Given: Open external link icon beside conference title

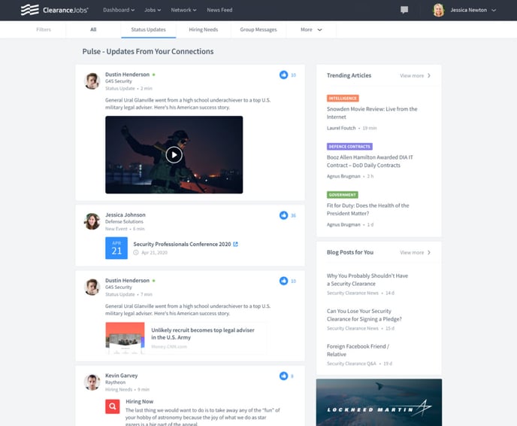Looking at the screenshot, I should [235, 244].
